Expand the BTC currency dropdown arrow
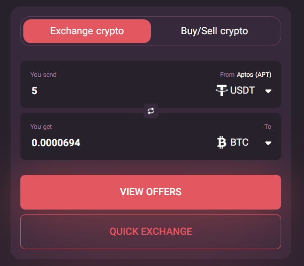Viewport: 304px width, 266px height. tap(268, 143)
